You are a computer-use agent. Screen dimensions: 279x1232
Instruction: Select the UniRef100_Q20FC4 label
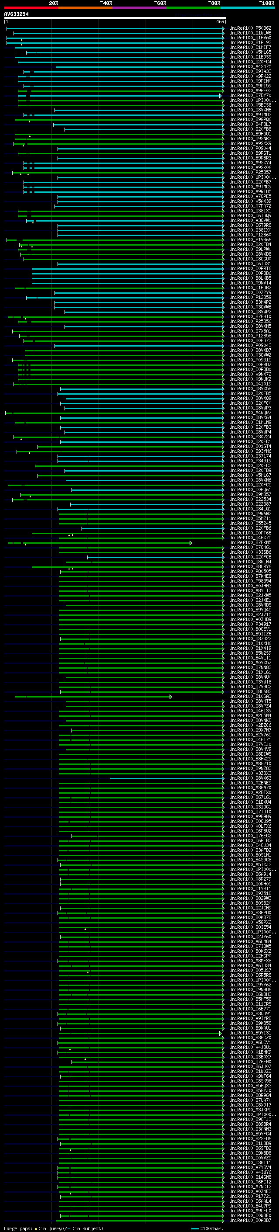250,62
